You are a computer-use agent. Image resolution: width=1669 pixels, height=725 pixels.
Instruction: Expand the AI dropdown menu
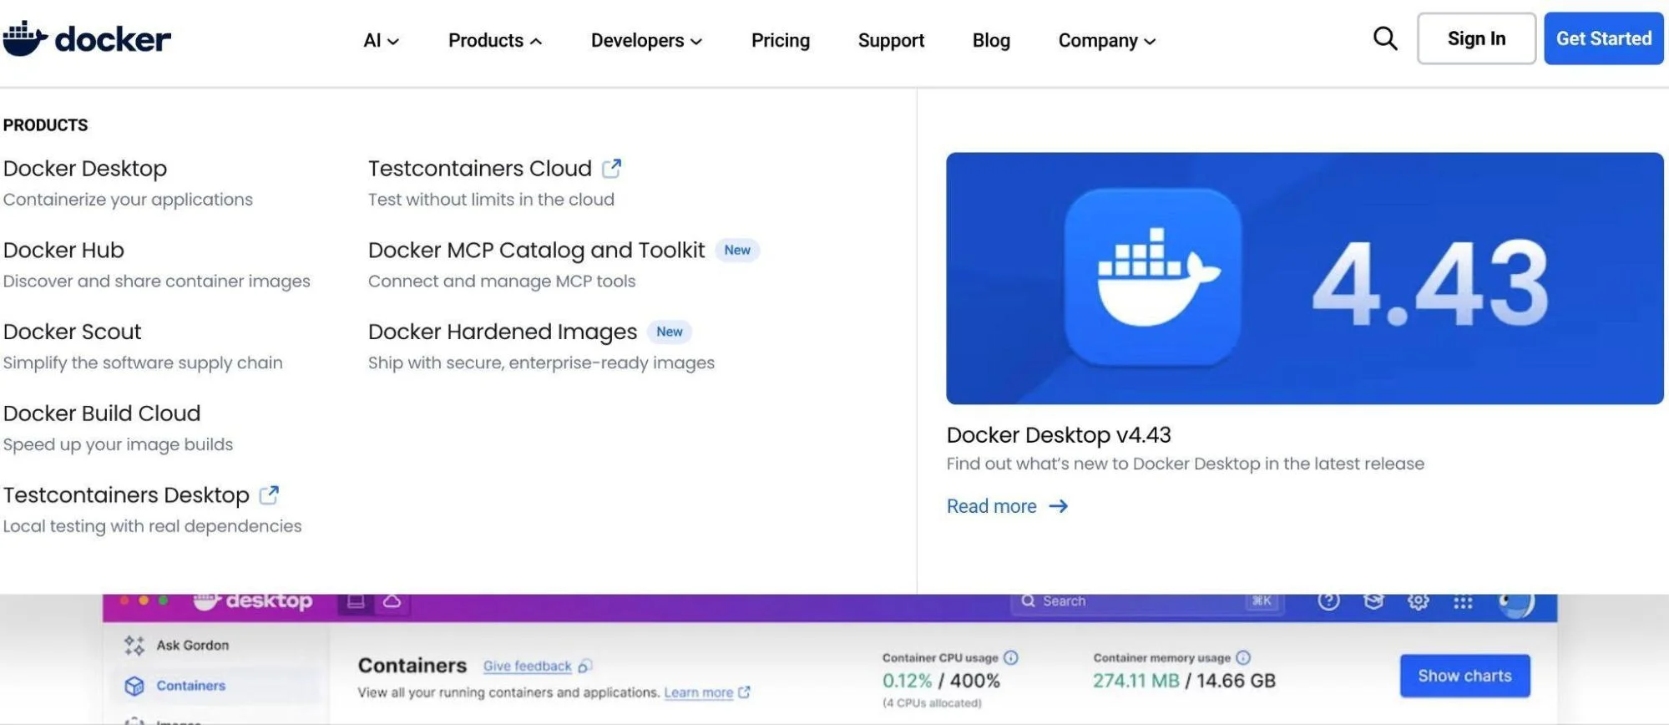(381, 40)
